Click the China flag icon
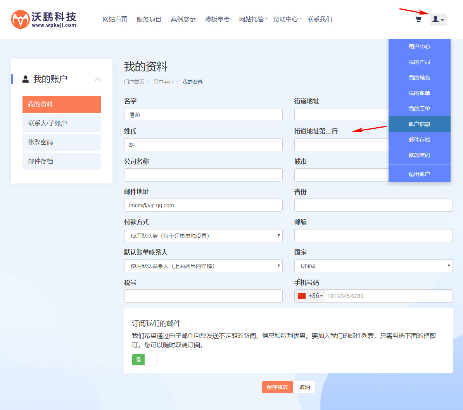Screen dimensions: 463x410 pos(301,296)
